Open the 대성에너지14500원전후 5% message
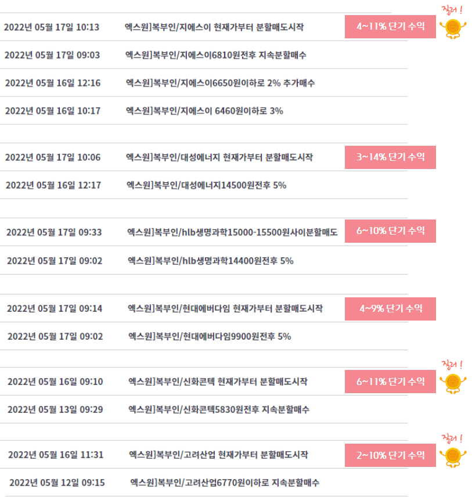The width and height of the screenshot is (472, 500). [207, 185]
